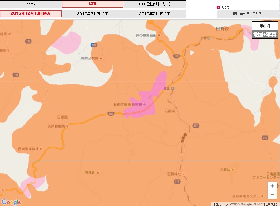This screenshot has height=206, width=280.
Task: Show 2016年2月末予定 planned coverage
Action: pos(93,14)
